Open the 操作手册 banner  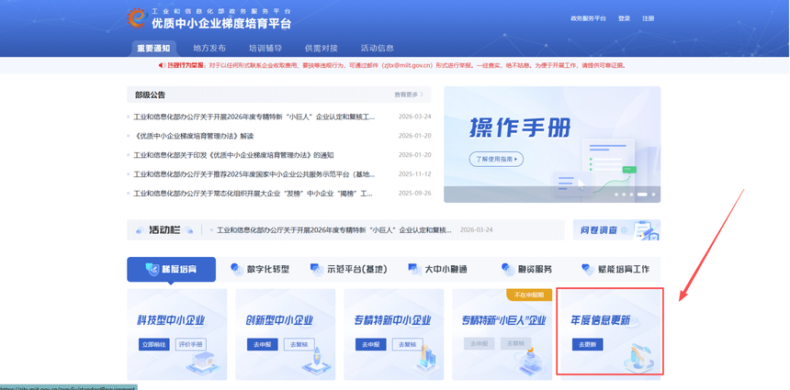pos(552,144)
